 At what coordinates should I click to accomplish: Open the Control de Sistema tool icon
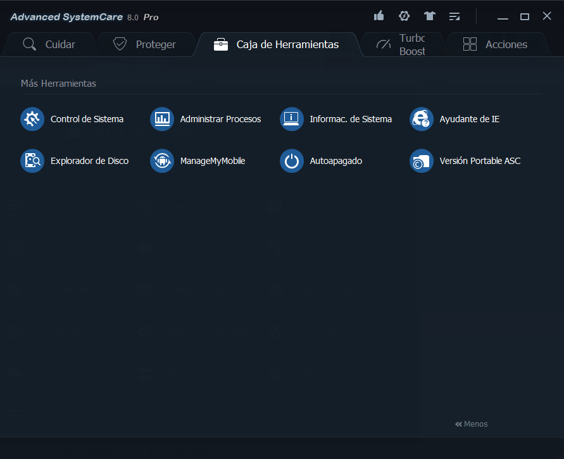pos(32,119)
